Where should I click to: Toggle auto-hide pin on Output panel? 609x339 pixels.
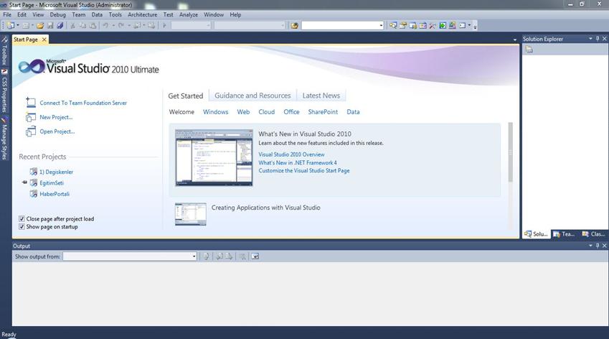coord(598,246)
